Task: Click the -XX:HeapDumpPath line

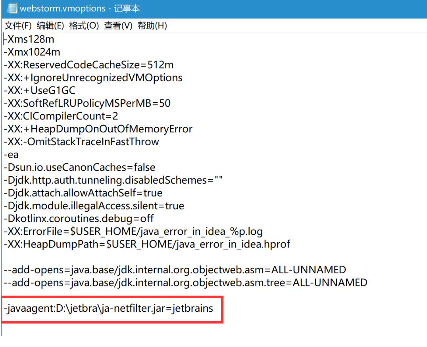Action: click(x=147, y=244)
